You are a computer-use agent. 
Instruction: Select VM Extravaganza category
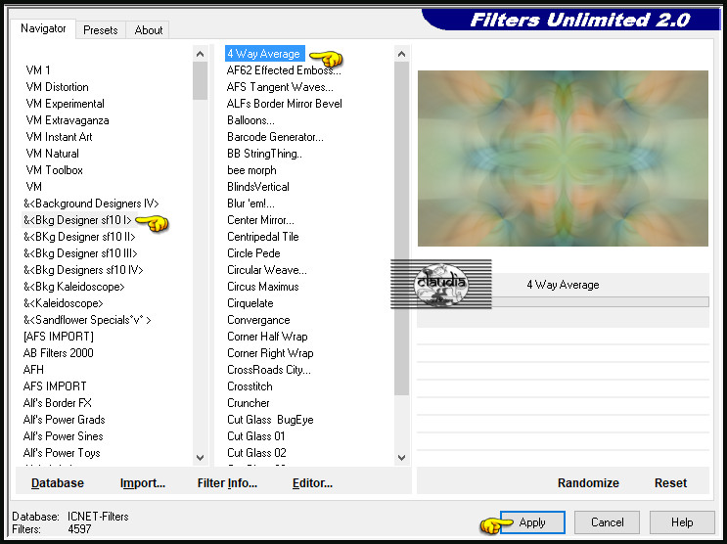tap(68, 120)
